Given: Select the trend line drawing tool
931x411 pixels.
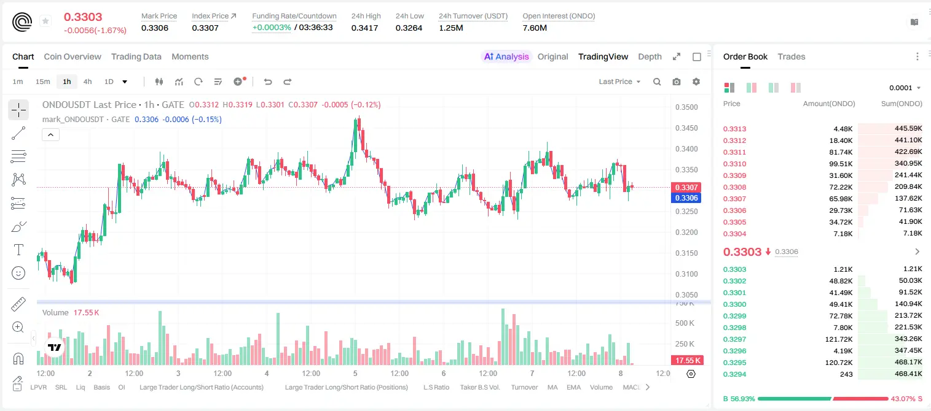Looking at the screenshot, I should point(18,133).
